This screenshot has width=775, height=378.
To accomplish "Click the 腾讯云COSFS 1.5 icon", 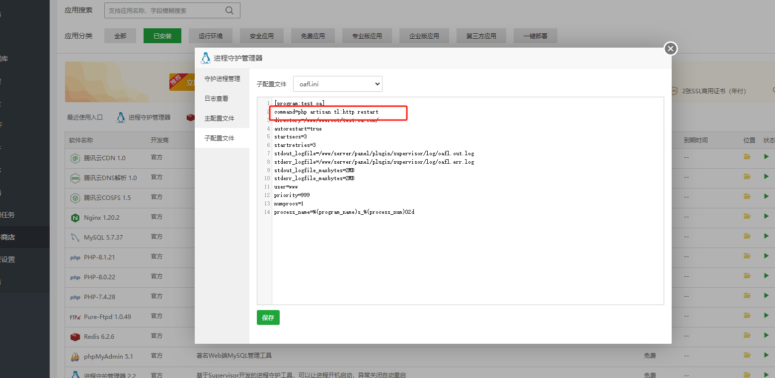I will [x=75, y=198].
